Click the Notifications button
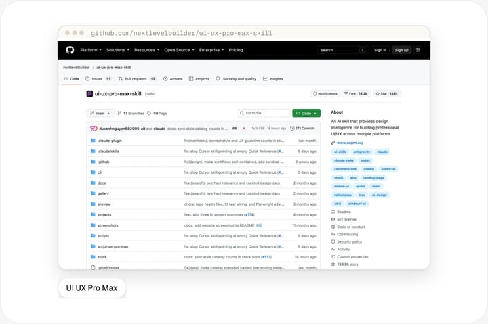This screenshot has width=488, height=324. tap(325, 93)
